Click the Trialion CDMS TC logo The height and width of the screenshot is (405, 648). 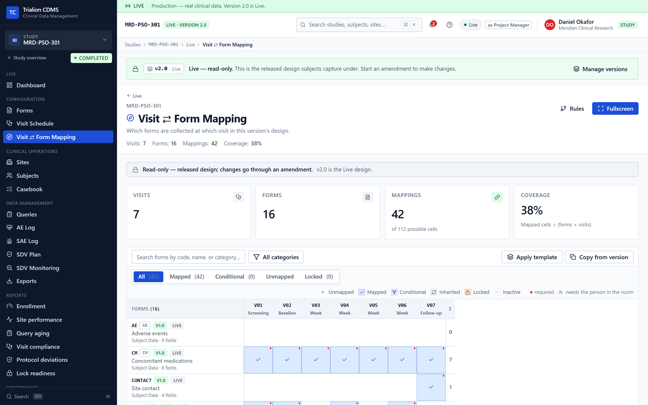coord(12,12)
